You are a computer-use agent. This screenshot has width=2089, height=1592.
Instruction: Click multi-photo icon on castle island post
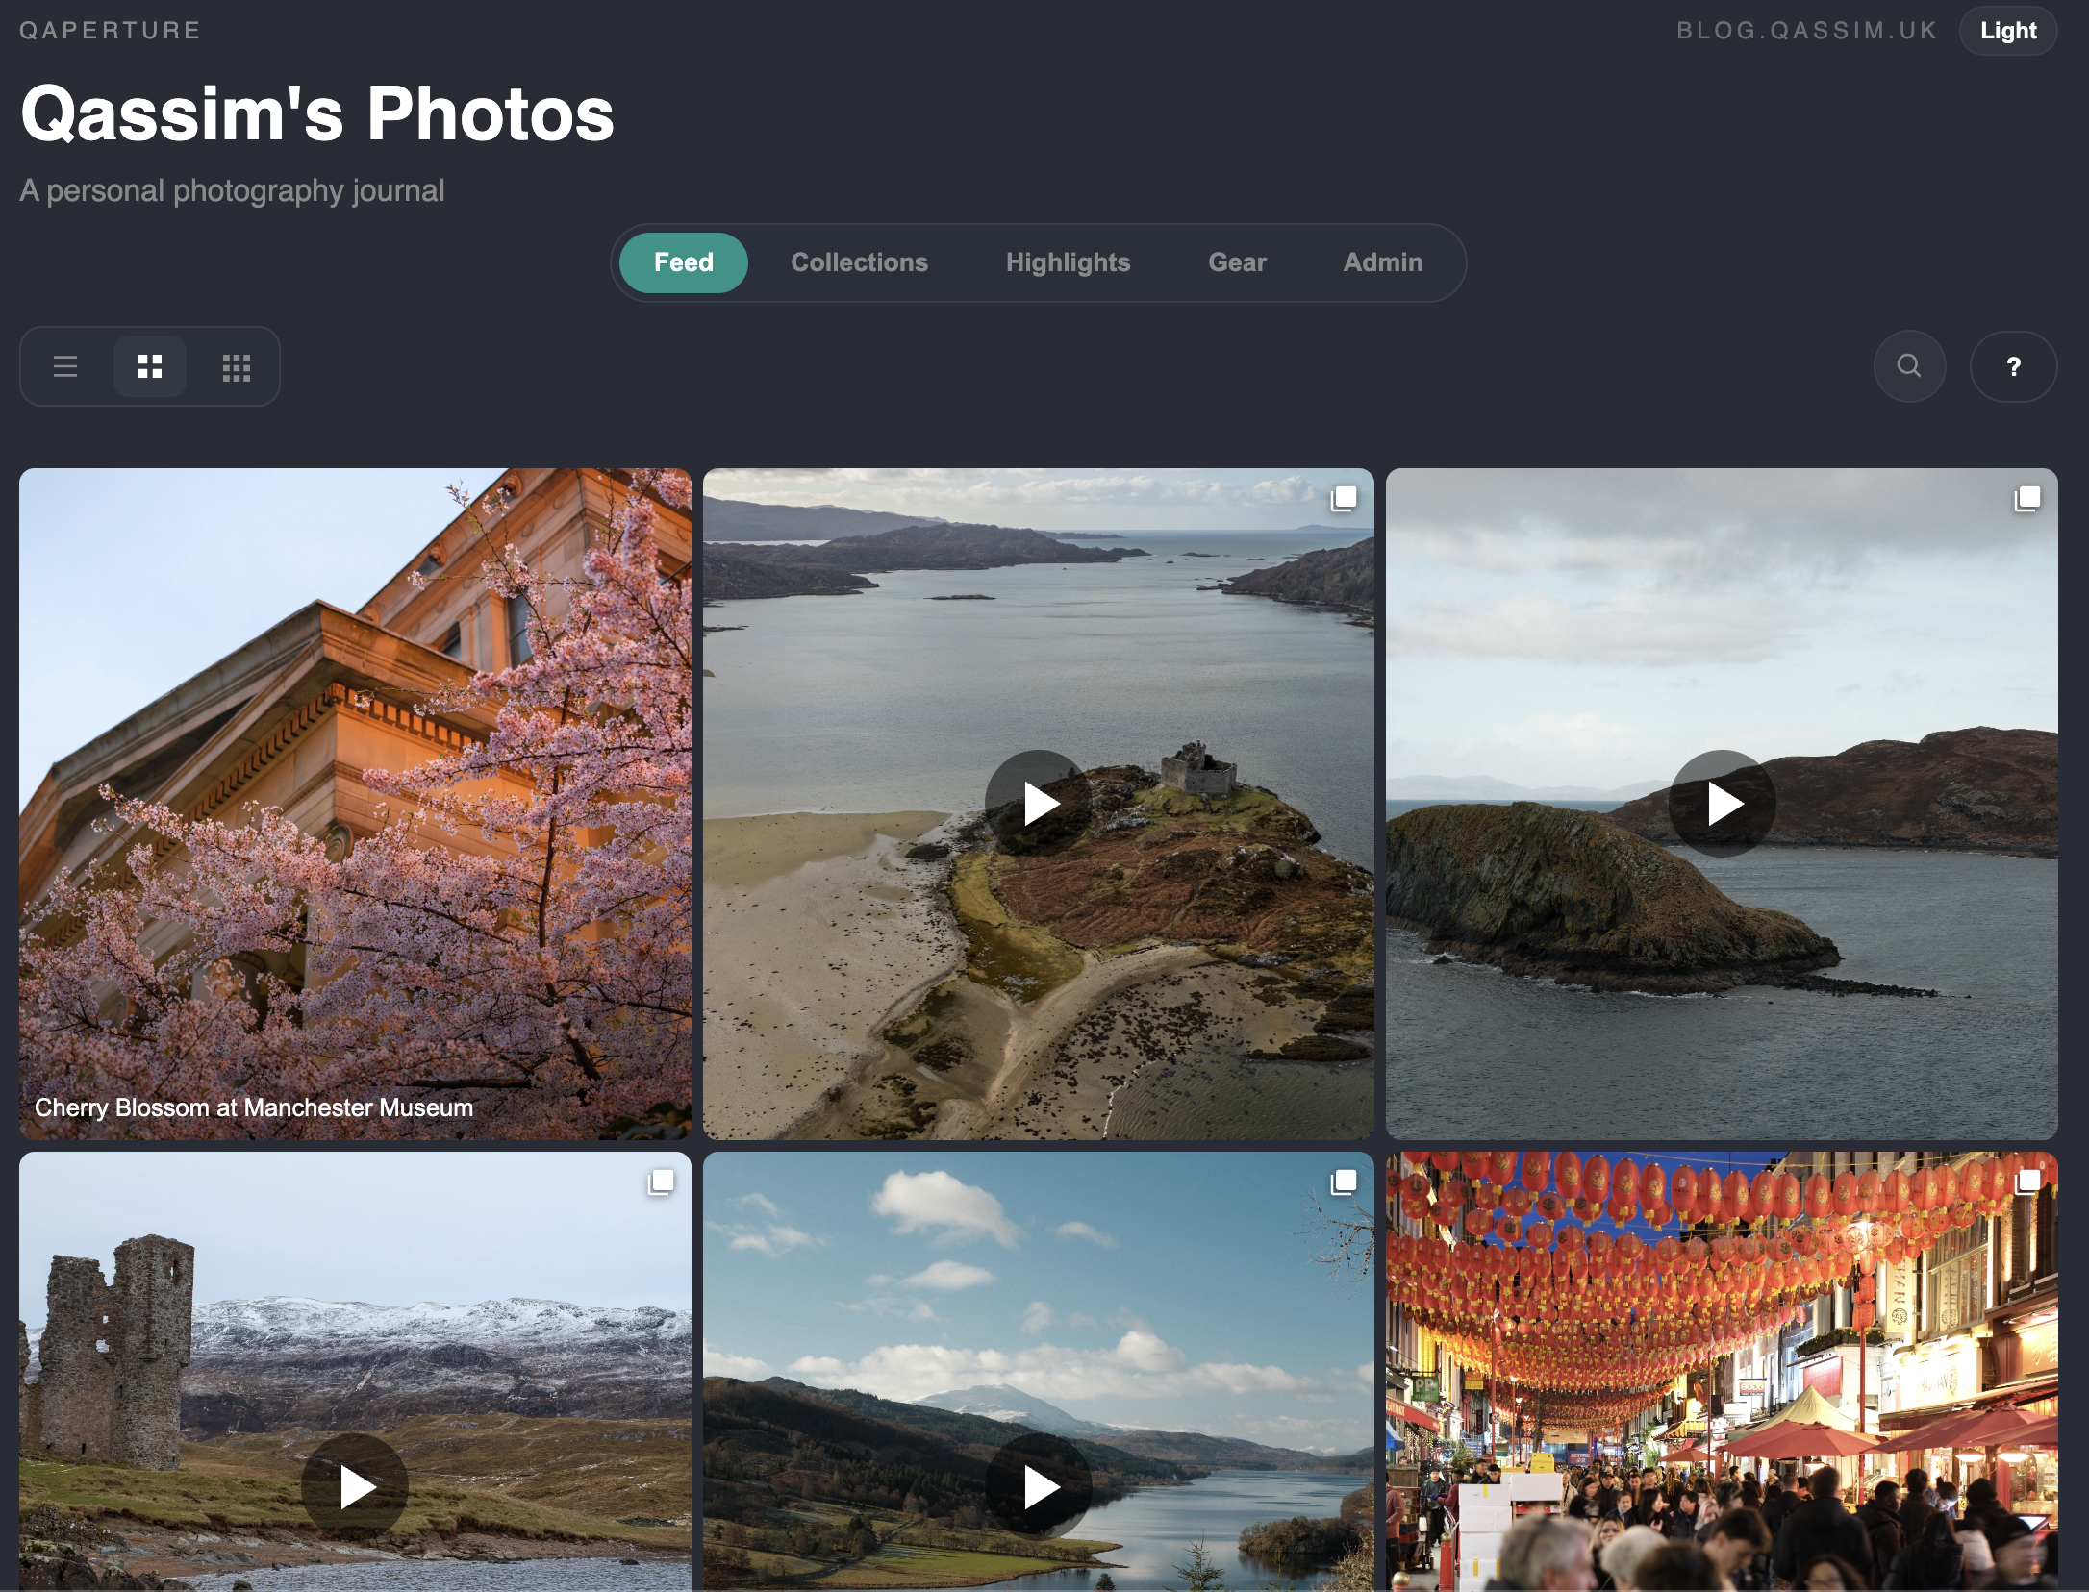point(1344,498)
